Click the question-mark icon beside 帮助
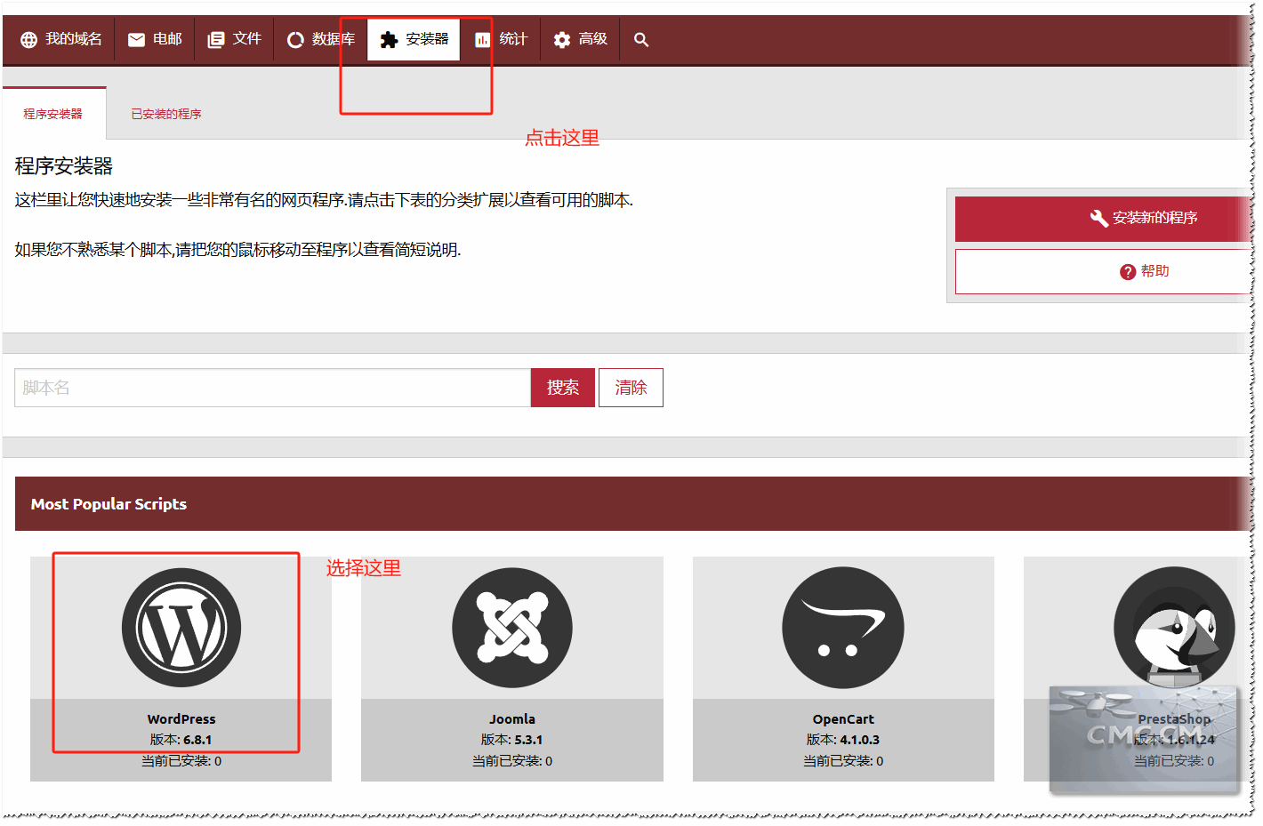 [1128, 272]
